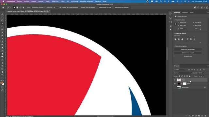Select the Pen tool
This screenshot has width=209, height=117.
(x=2, y=60)
